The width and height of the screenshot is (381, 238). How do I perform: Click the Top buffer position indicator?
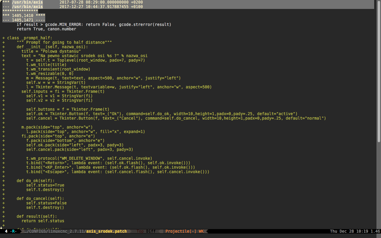pyautogui.click(x=140, y=231)
